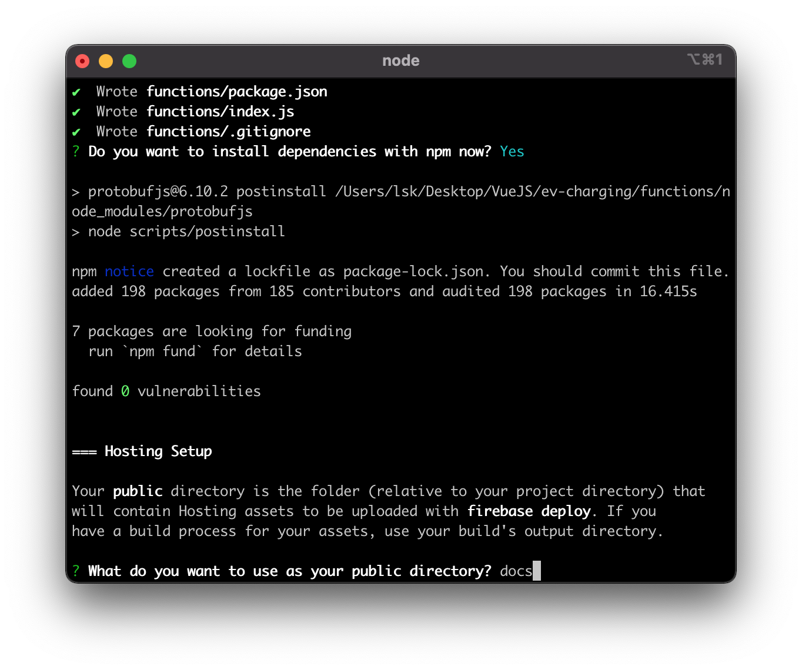This screenshot has width=802, height=670.
Task: Click the 'added 198 packages' text
Action: (x=146, y=292)
